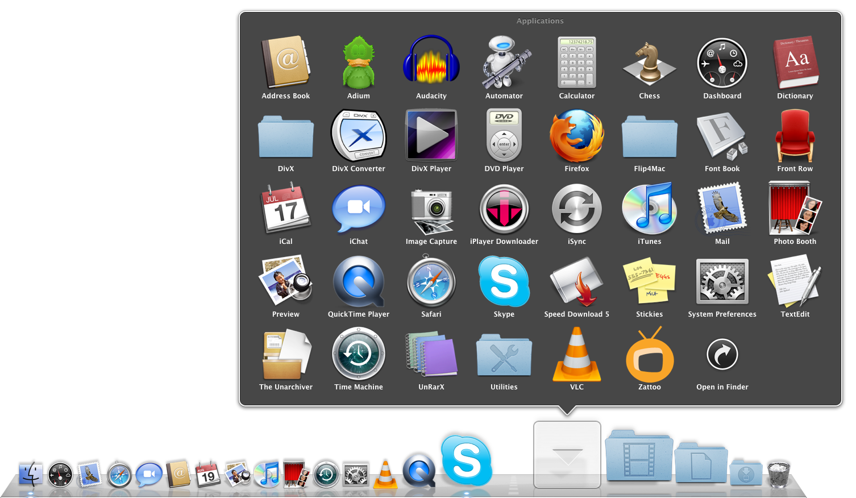Launch Time Machine from the grid

pos(359,354)
